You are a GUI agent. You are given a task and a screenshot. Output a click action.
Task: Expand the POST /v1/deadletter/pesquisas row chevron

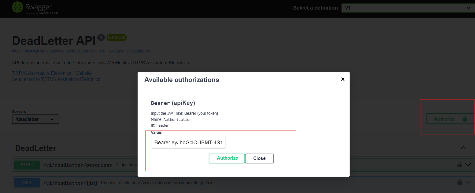click(468, 165)
